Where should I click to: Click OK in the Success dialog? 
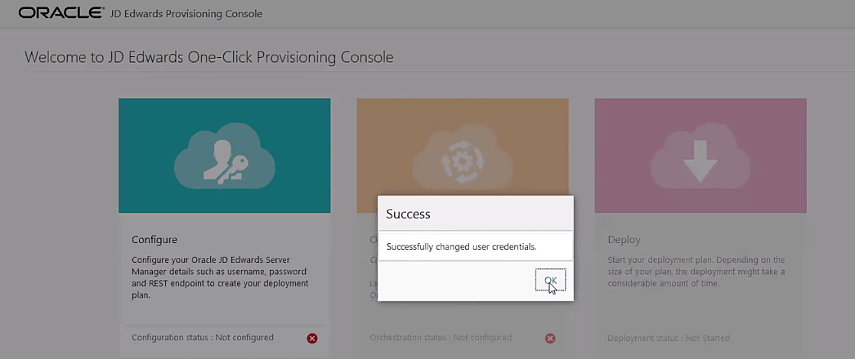pyautogui.click(x=550, y=280)
